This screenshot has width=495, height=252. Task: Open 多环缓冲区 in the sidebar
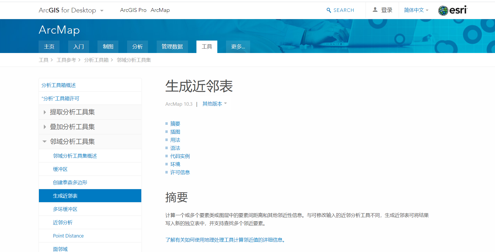click(90, 209)
